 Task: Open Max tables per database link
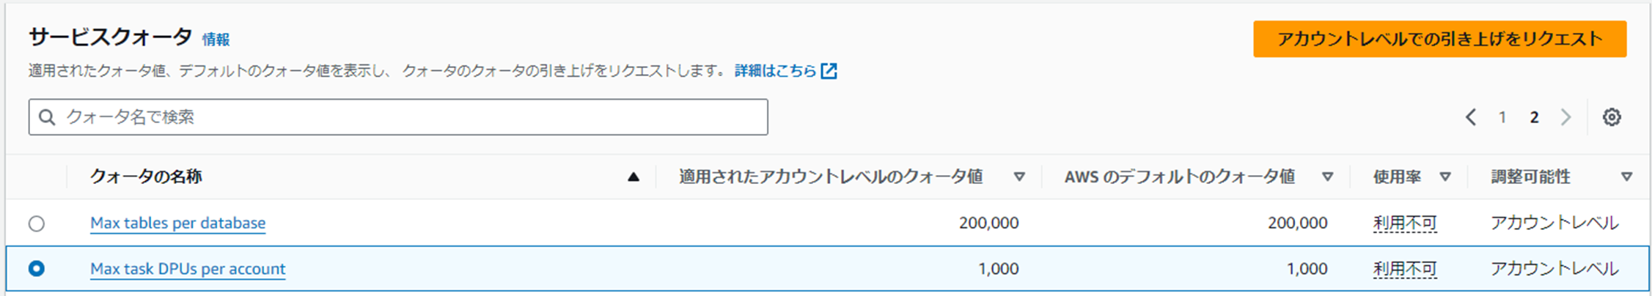[177, 223]
